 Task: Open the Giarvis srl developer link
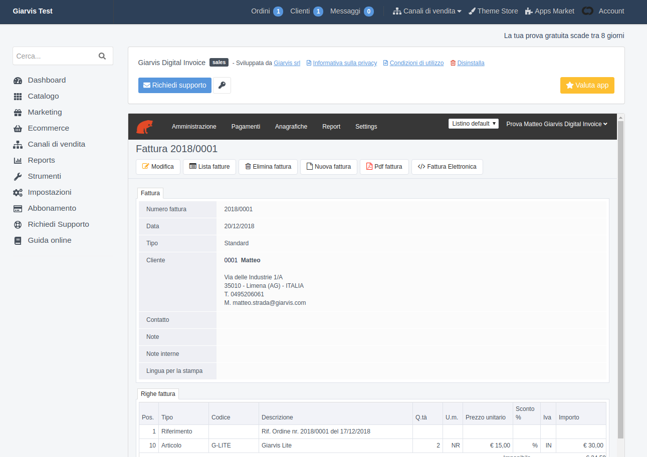click(287, 63)
